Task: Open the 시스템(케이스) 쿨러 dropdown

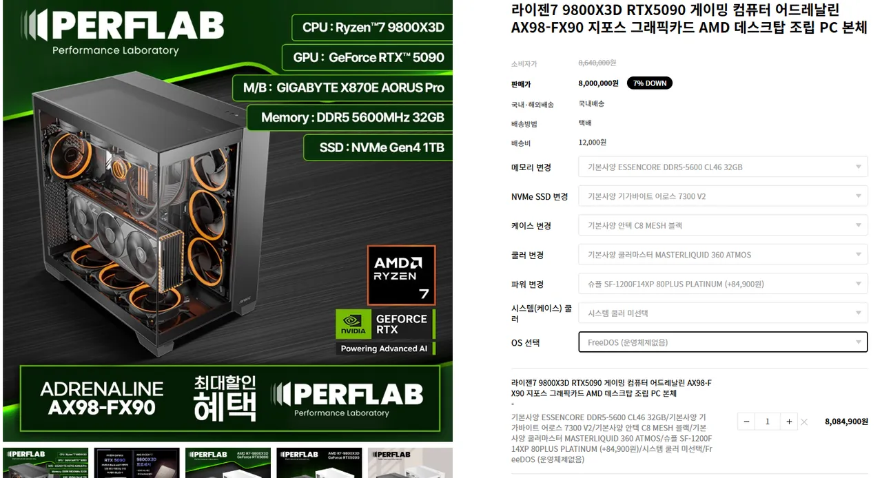Action: pos(723,313)
